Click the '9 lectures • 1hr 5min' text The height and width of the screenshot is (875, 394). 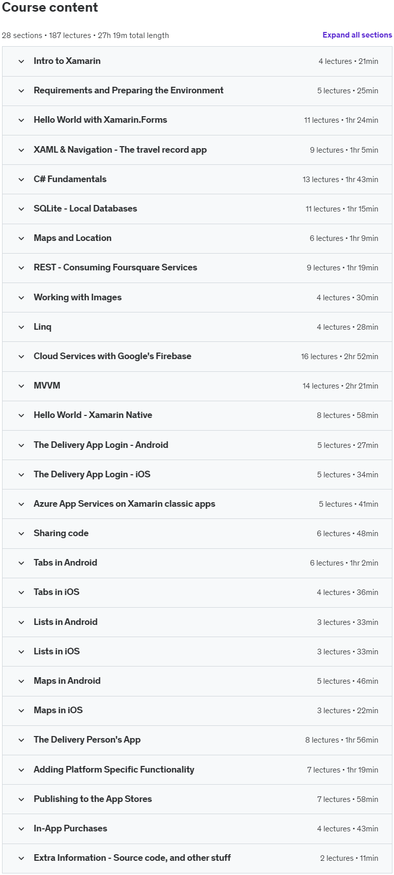pyautogui.click(x=344, y=150)
